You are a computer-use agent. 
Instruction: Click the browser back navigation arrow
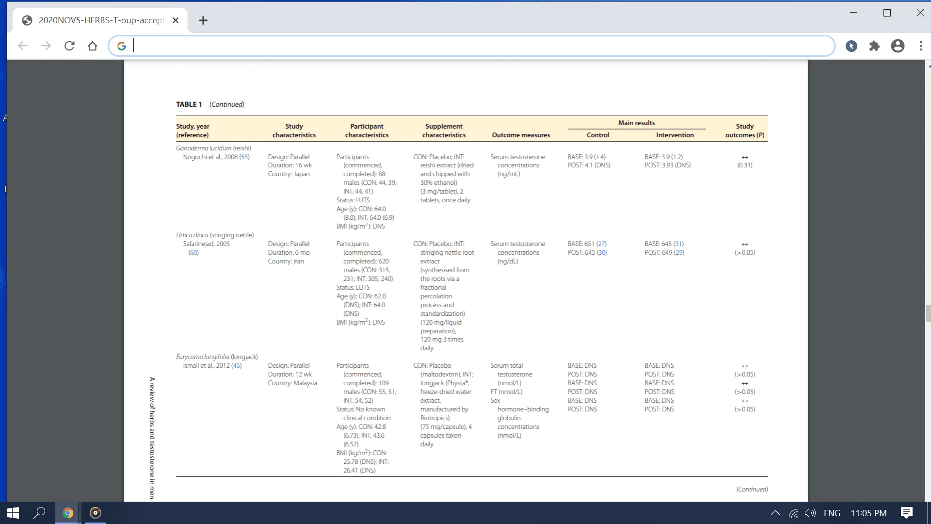[23, 46]
